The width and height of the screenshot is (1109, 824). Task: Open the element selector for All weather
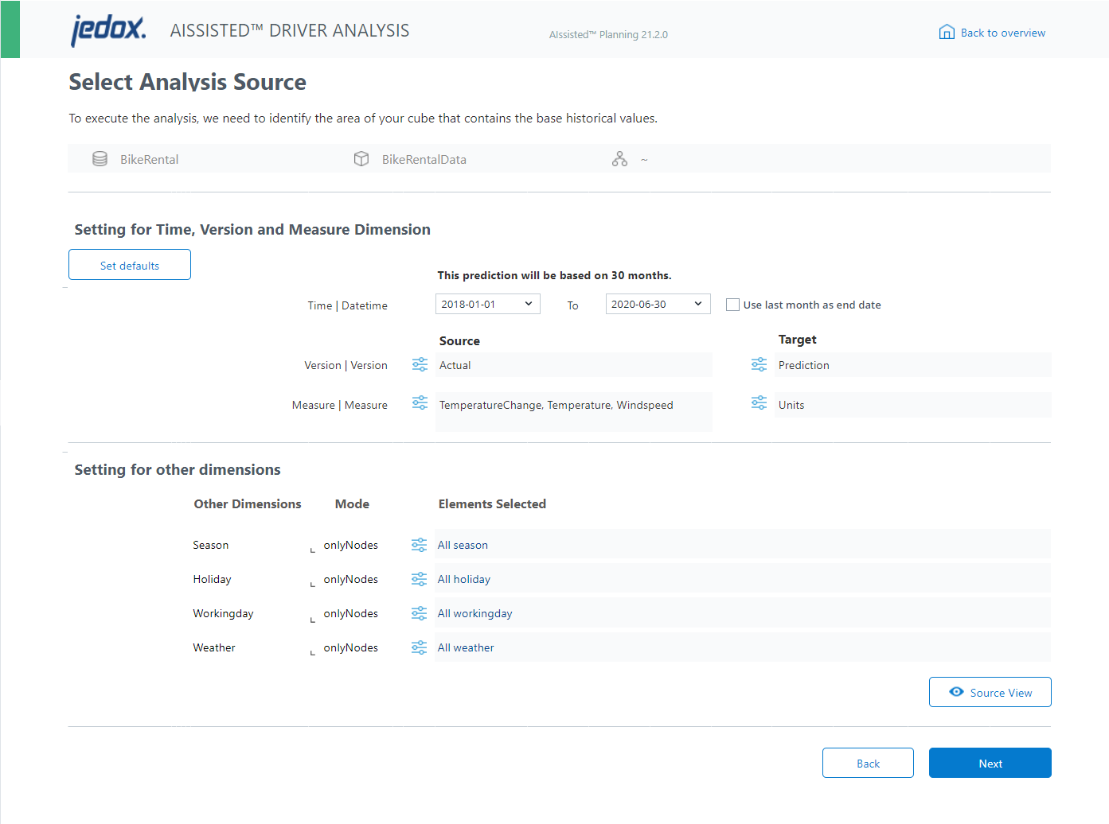tap(420, 647)
